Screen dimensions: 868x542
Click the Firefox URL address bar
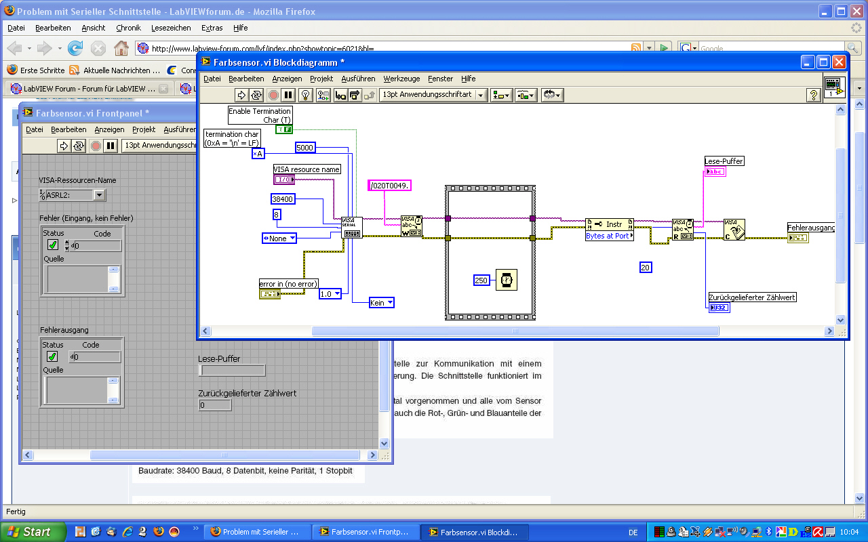click(x=383, y=48)
